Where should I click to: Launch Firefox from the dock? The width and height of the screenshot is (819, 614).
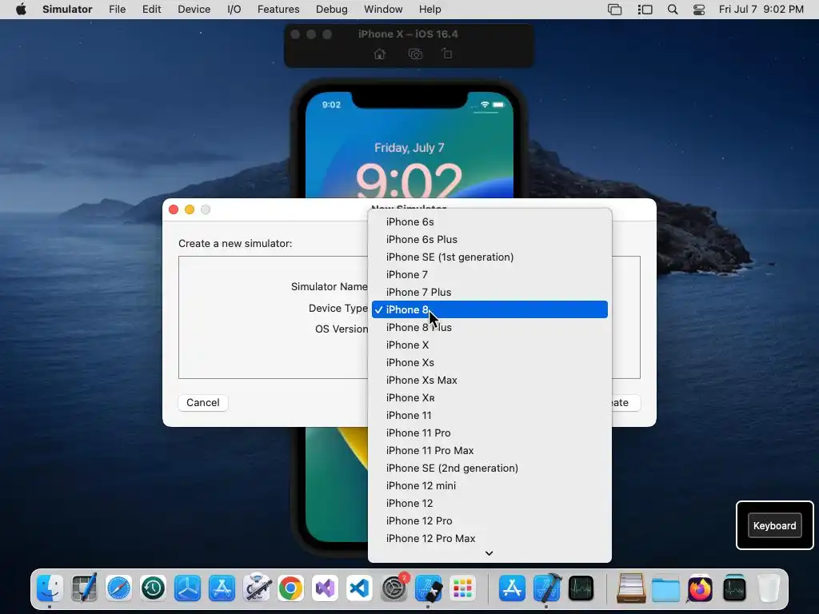[700, 588]
